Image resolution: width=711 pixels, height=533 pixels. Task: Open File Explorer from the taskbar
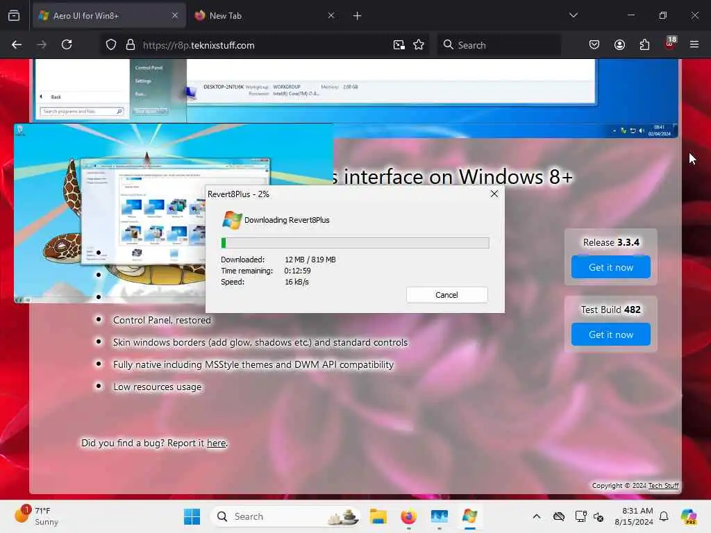click(378, 516)
